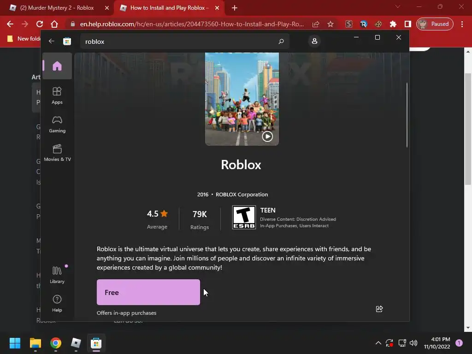
Task: Click the ESRB Teen rating badge
Action: point(244,218)
